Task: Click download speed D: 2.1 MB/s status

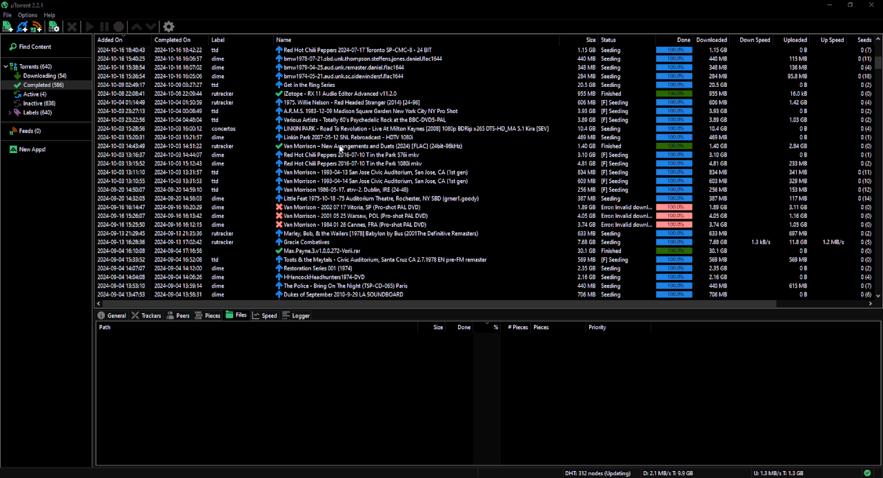Action: point(668,472)
